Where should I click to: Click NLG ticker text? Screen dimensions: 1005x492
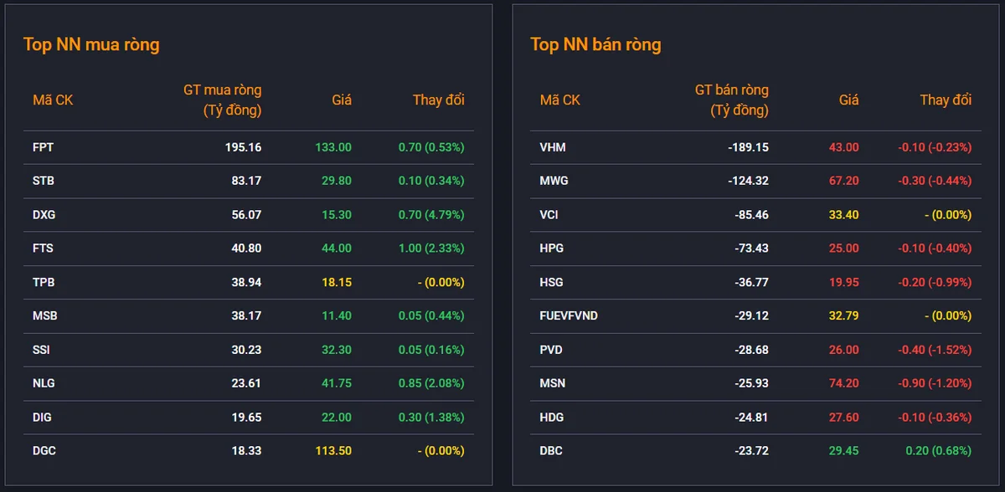pos(44,384)
